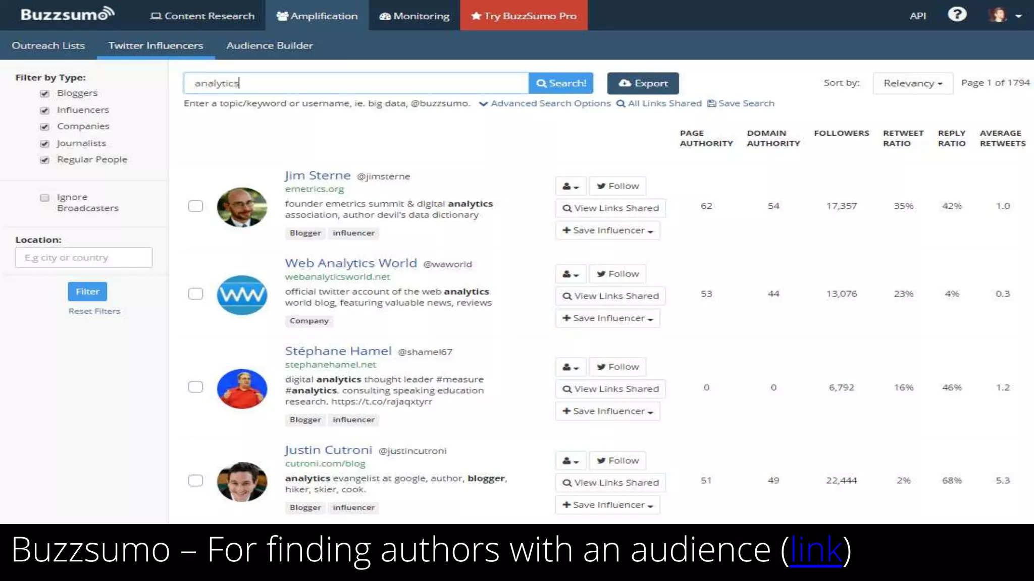Click Justin Cutroni's profile photo
1034x581 pixels.
coord(242,482)
